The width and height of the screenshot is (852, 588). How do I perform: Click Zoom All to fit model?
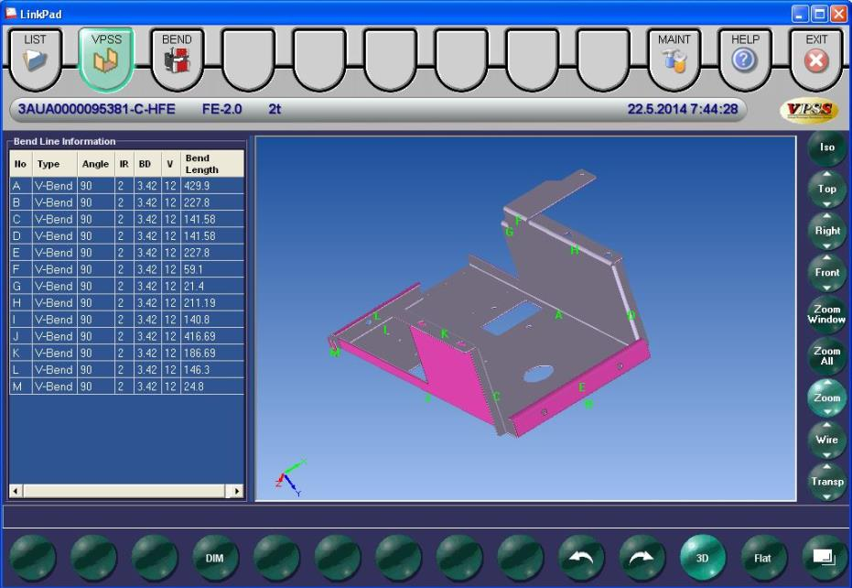[827, 355]
